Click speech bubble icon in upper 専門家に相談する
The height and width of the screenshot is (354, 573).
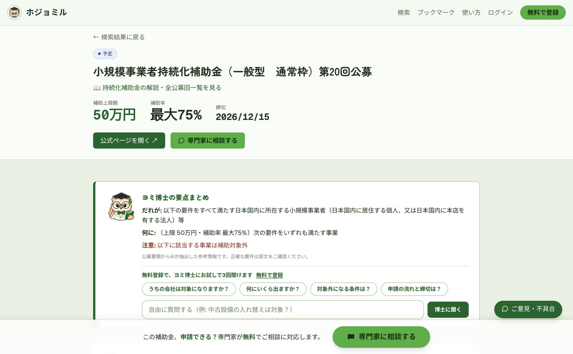(x=181, y=140)
